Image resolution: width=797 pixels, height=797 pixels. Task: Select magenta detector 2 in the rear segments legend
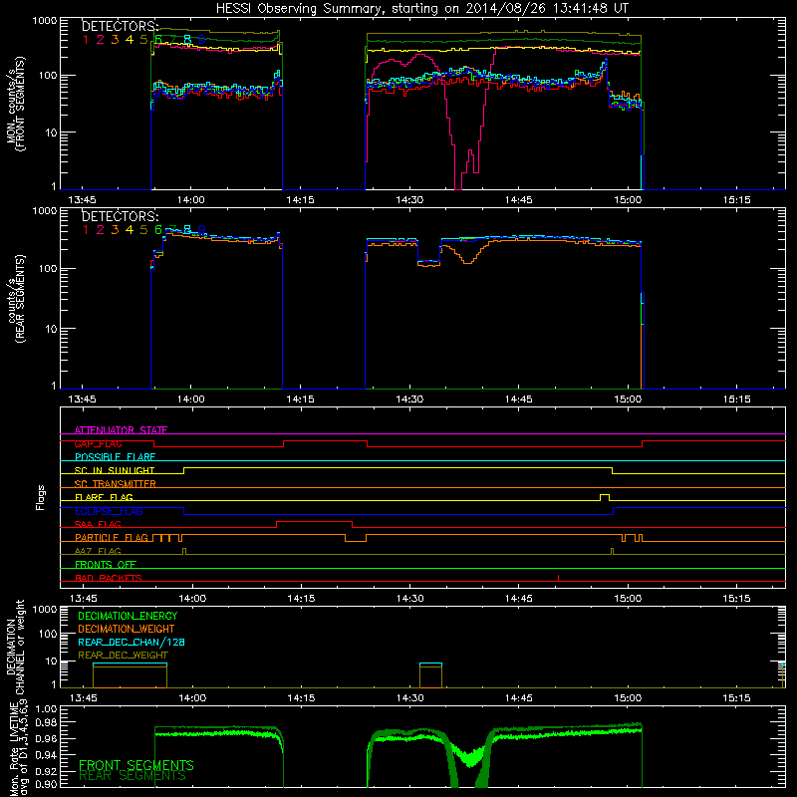(101, 230)
